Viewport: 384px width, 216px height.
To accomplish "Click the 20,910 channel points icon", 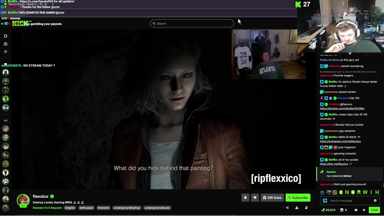I will (x=323, y=210).
